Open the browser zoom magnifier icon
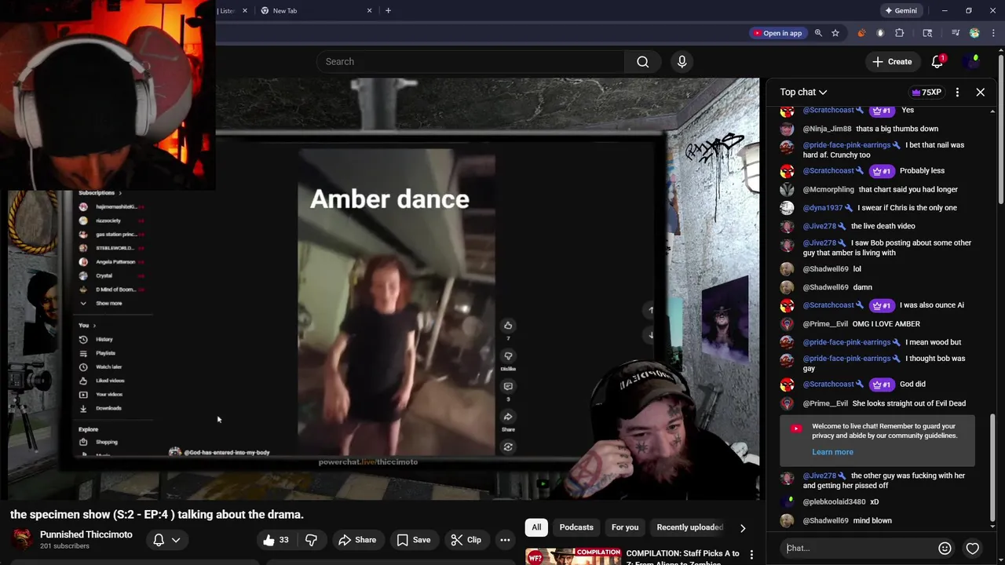This screenshot has width=1005, height=565. [x=818, y=33]
